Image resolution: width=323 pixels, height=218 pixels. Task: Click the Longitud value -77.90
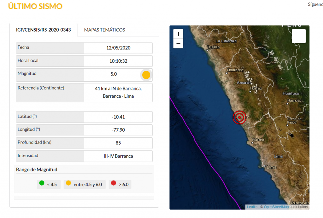click(118, 130)
